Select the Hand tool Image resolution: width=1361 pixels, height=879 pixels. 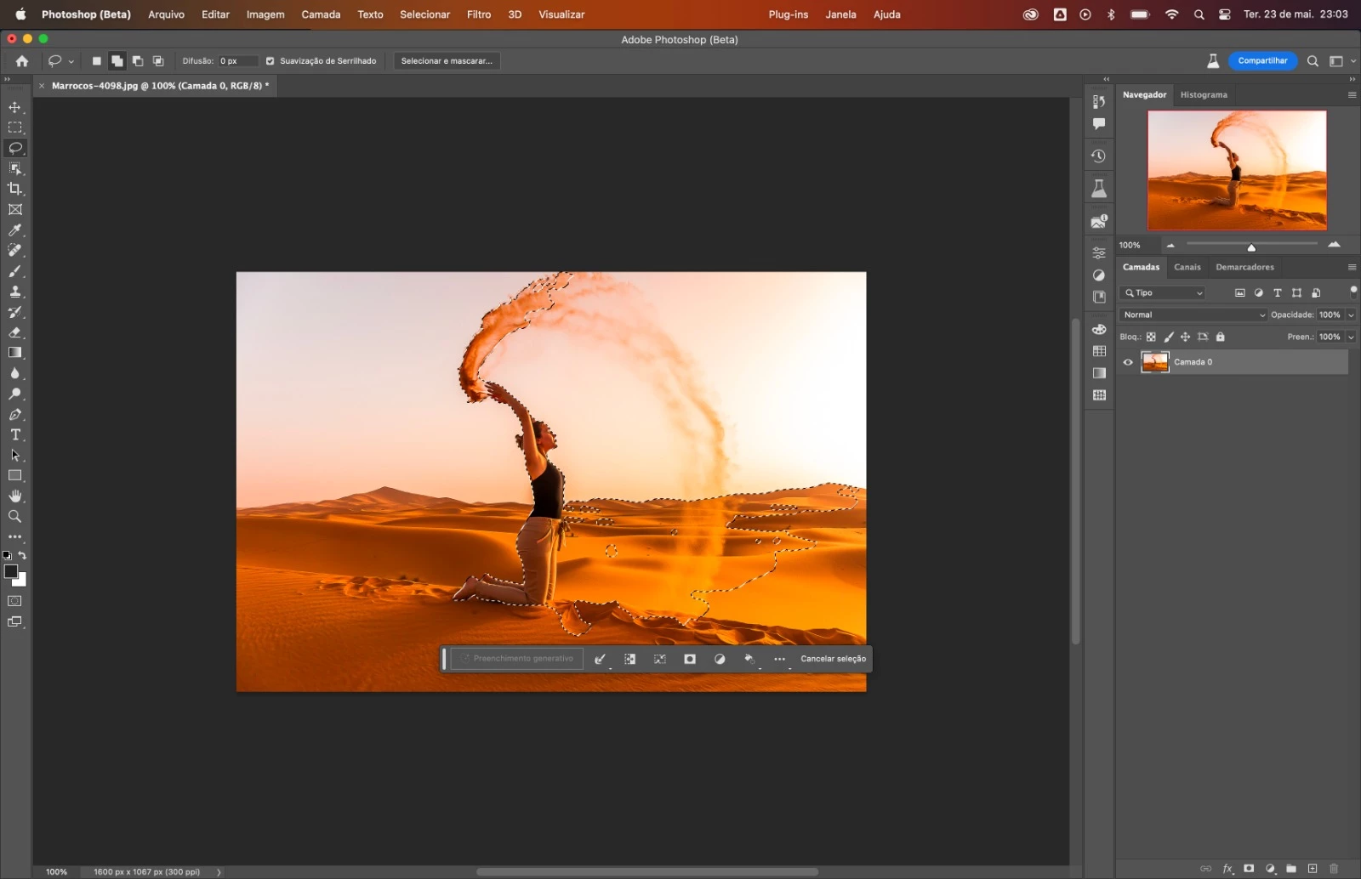[x=15, y=496]
